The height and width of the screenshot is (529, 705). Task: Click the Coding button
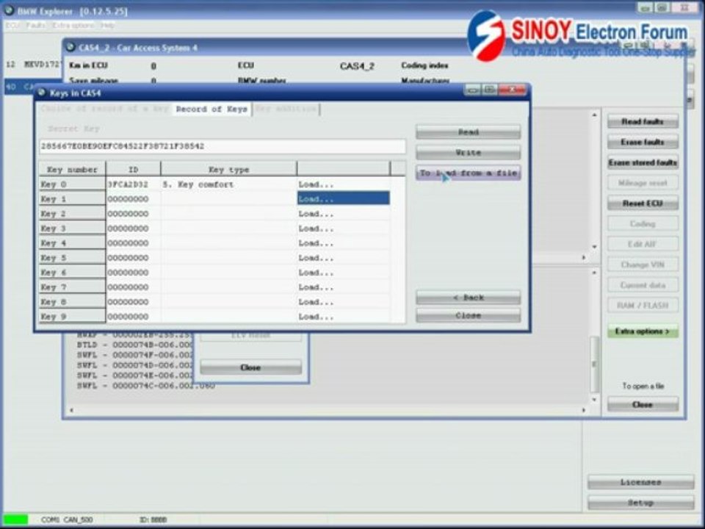[643, 223]
